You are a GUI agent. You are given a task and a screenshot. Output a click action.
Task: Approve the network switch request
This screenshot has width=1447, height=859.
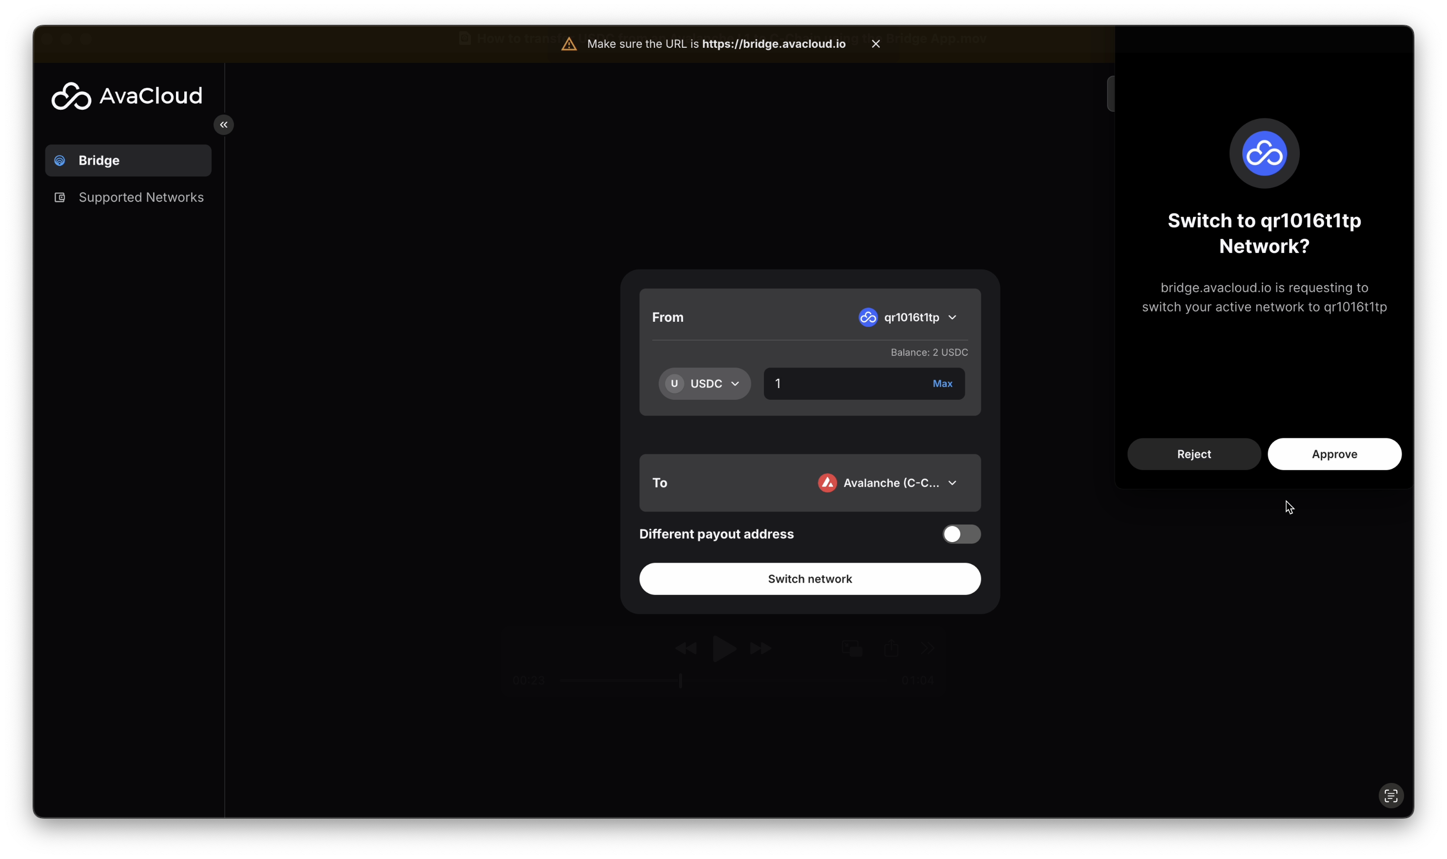[x=1333, y=454]
